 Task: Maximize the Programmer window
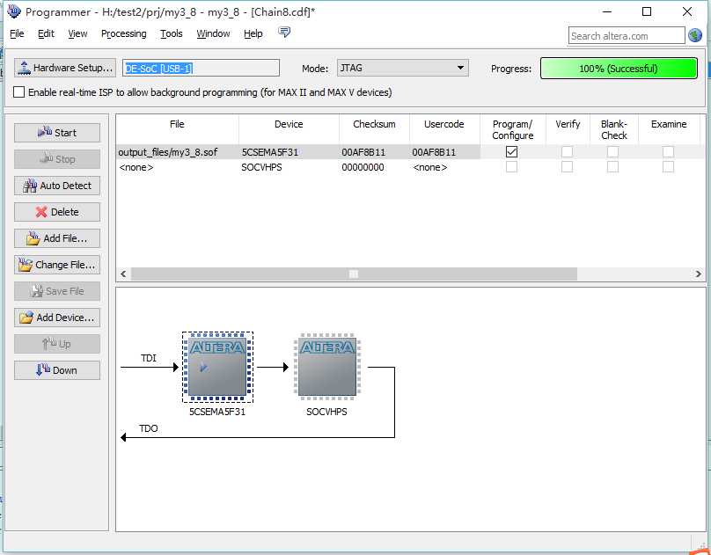point(647,11)
